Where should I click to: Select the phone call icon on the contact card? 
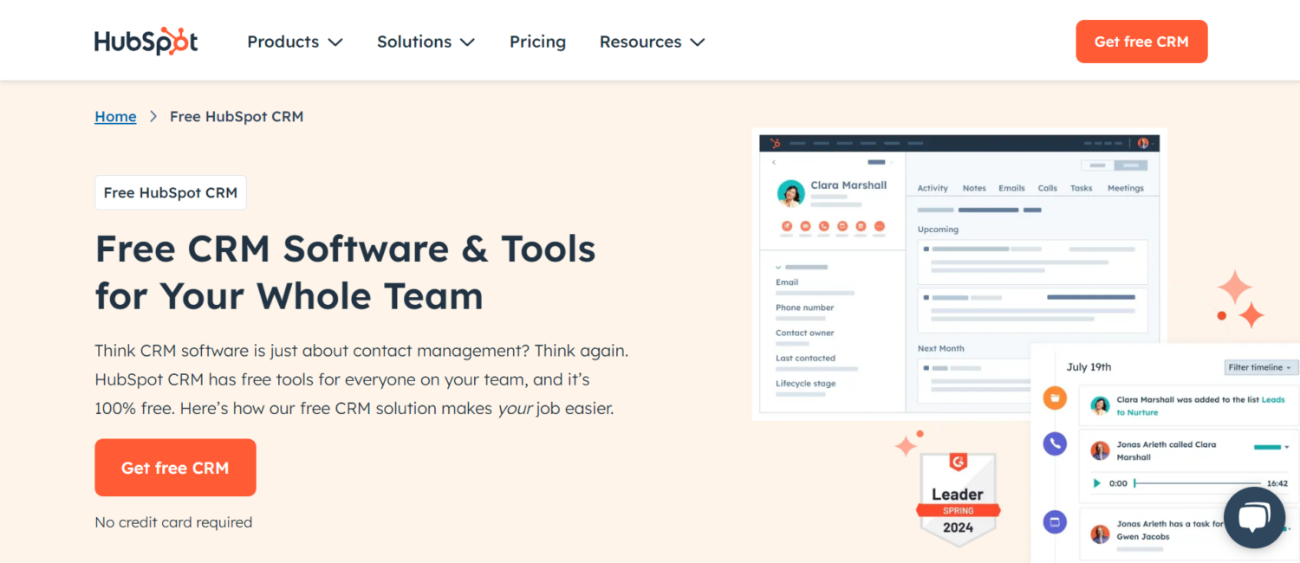click(824, 226)
